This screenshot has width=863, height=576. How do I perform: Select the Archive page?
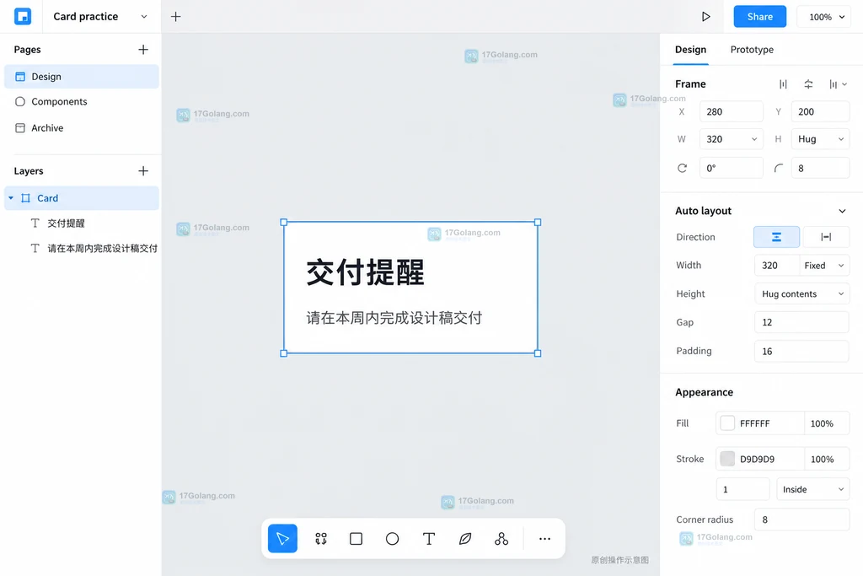(x=82, y=127)
